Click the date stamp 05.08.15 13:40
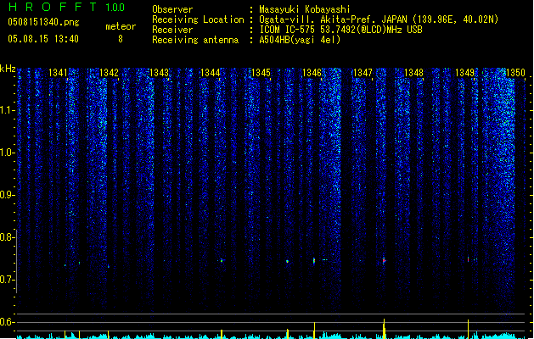The width and height of the screenshot is (534, 339). pyautogui.click(x=43, y=39)
